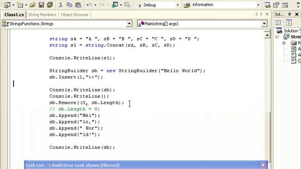Click the Paste clipboard icon

(78, 5)
